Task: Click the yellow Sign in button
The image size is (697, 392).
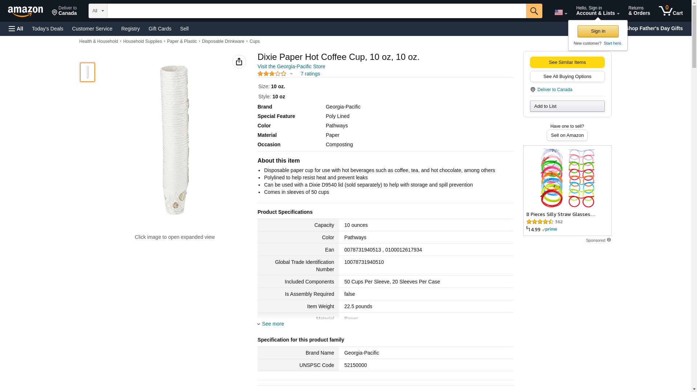Action: [x=598, y=31]
